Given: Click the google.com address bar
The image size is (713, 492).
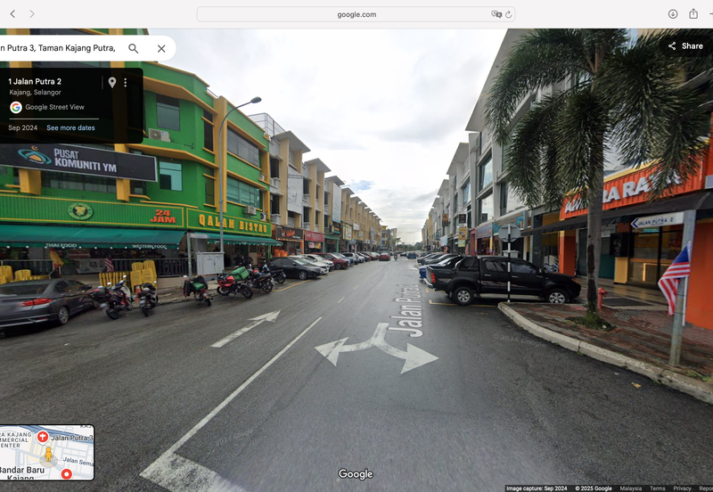Looking at the screenshot, I should point(356,14).
